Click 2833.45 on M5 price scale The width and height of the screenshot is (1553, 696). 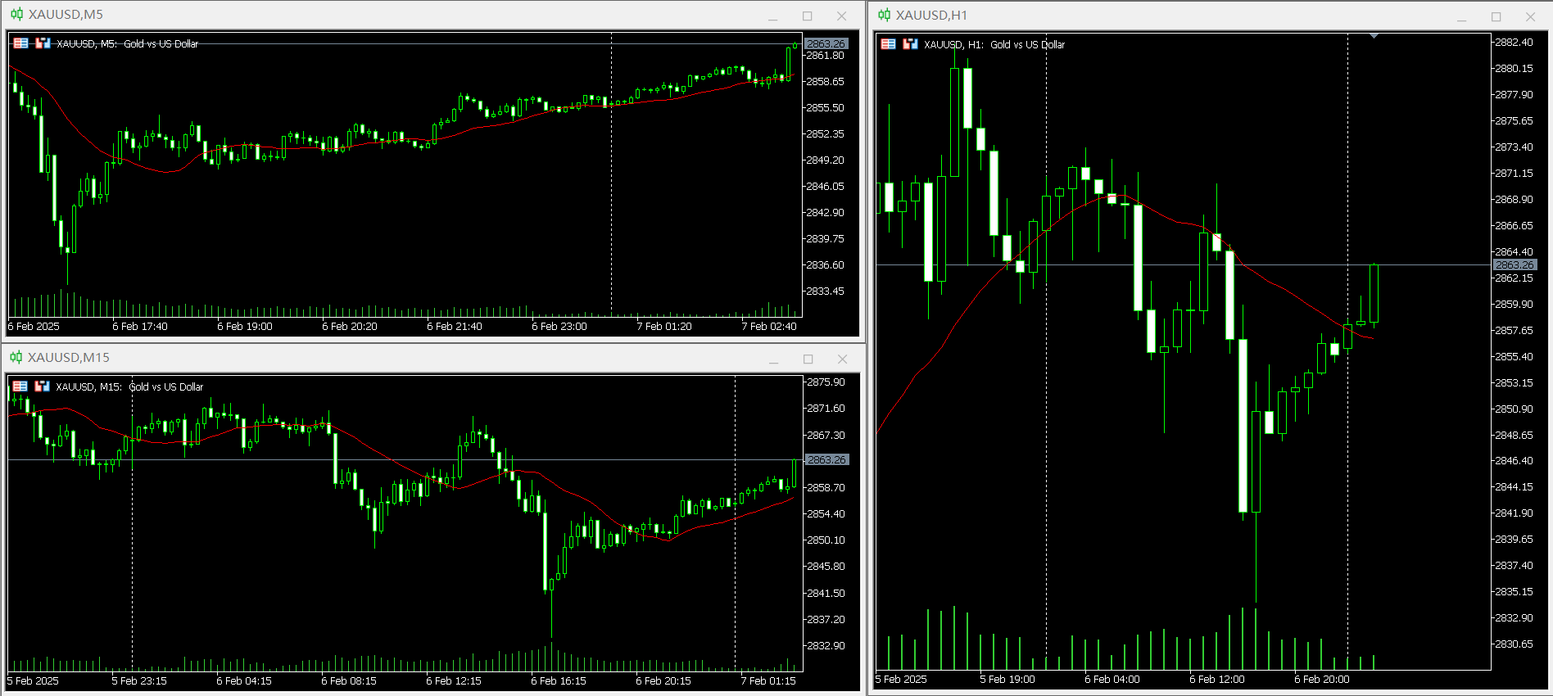coord(825,292)
